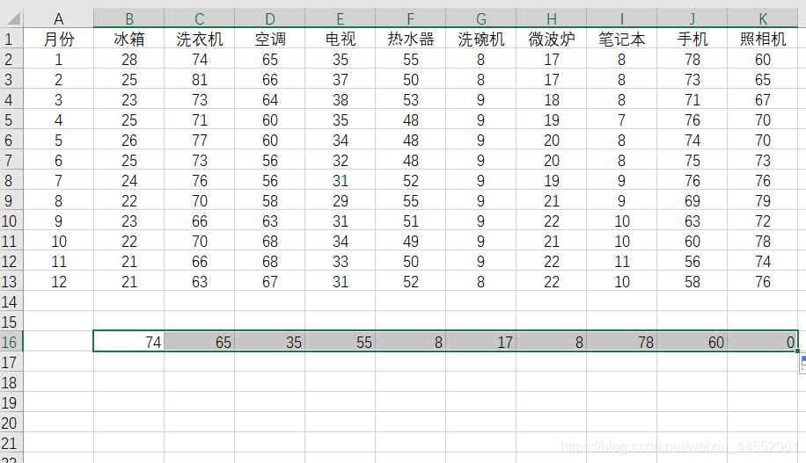The image size is (806, 463).
Task: Select cell J2 containing 78
Action: 692,60
